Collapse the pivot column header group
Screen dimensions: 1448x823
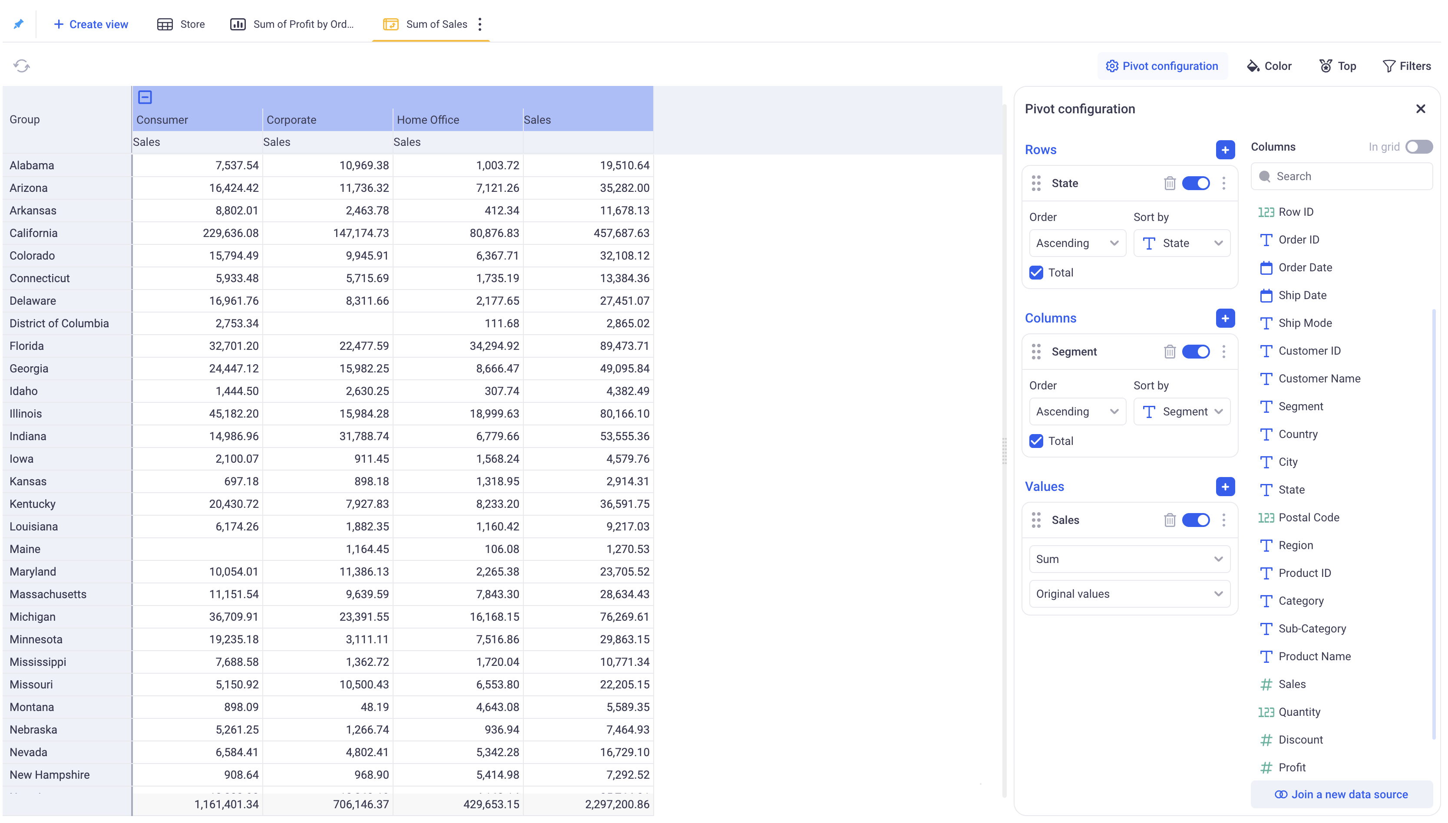pos(145,97)
